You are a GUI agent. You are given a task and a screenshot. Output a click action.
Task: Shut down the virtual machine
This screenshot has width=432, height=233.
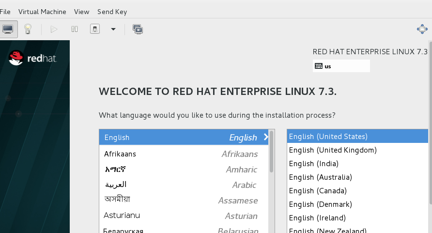(95, 29)
